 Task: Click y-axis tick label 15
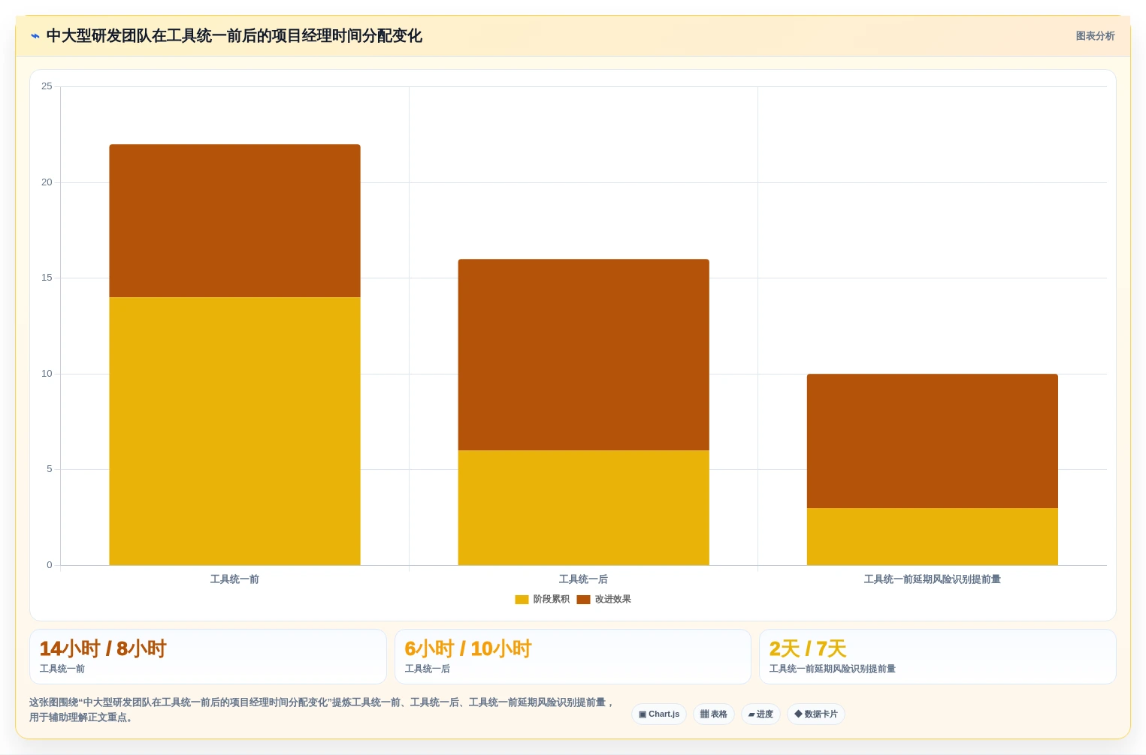[47, 278]
